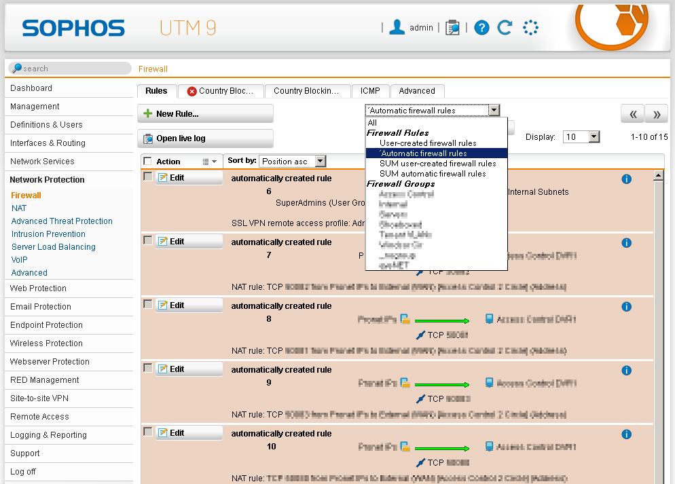The image size is (675, 484).
Task: Open Definitions & Users menu
Action: (69, 125)
